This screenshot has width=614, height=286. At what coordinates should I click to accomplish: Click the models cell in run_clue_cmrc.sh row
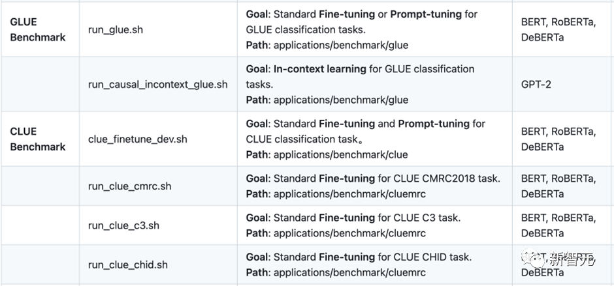pyautogui.click(x=558, y=186)
